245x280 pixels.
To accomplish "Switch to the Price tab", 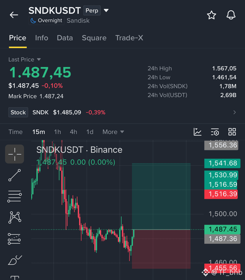I will point(17,38).
